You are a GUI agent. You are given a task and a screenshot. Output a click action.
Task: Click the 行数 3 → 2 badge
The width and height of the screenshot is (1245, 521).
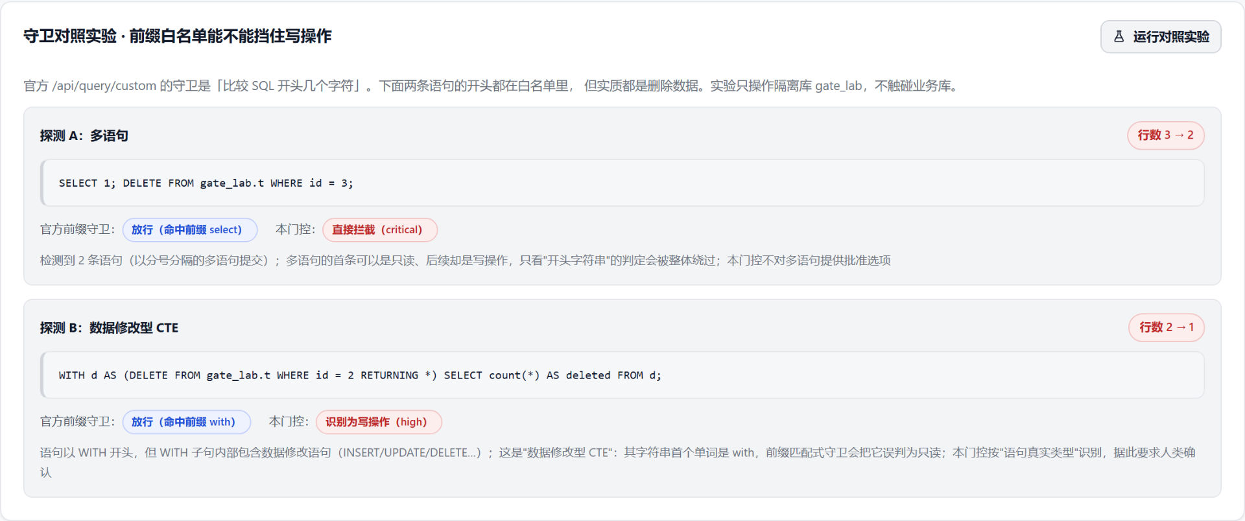pos(1166,135)
